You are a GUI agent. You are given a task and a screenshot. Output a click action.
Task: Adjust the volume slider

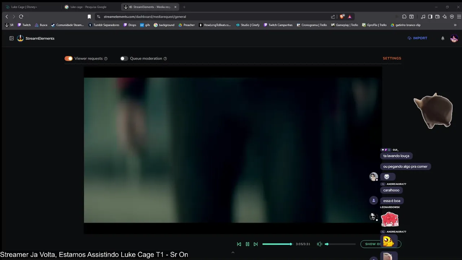tap(340, 244)
